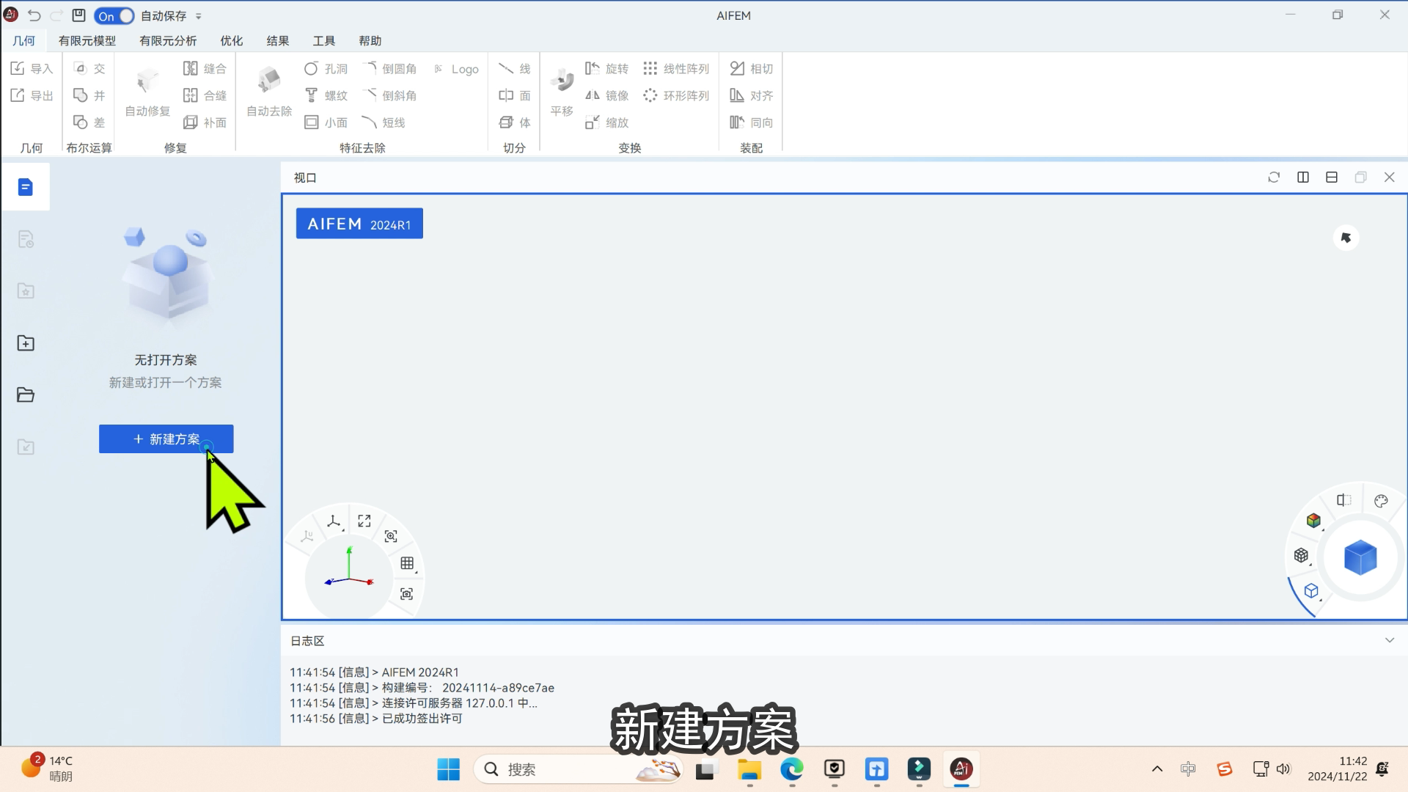Click the 新建方案 button
The height and width of the screenshot is (792, 1408).
pyautogui.click(x=166, y=439)
